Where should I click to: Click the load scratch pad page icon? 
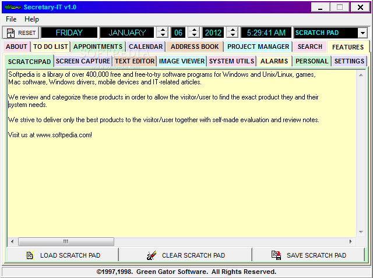(30, 255)
